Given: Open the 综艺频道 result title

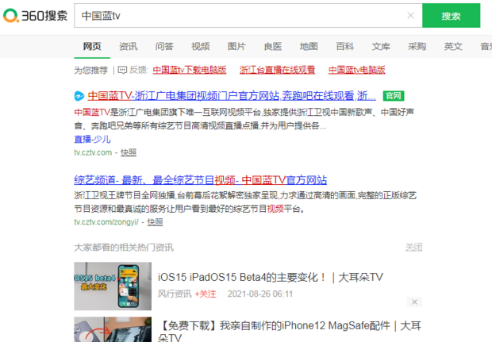Looking at the screenshot, I should coord(201,180).
